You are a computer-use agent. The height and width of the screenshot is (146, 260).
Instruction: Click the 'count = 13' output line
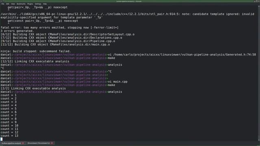point(9,136)
